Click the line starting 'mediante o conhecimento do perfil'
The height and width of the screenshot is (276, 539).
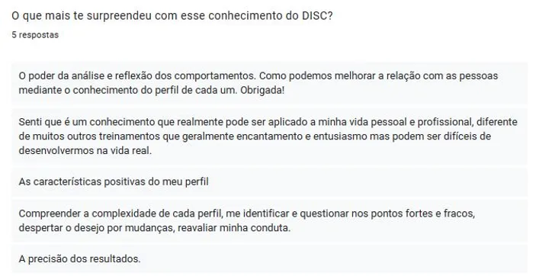coord(152,91)
